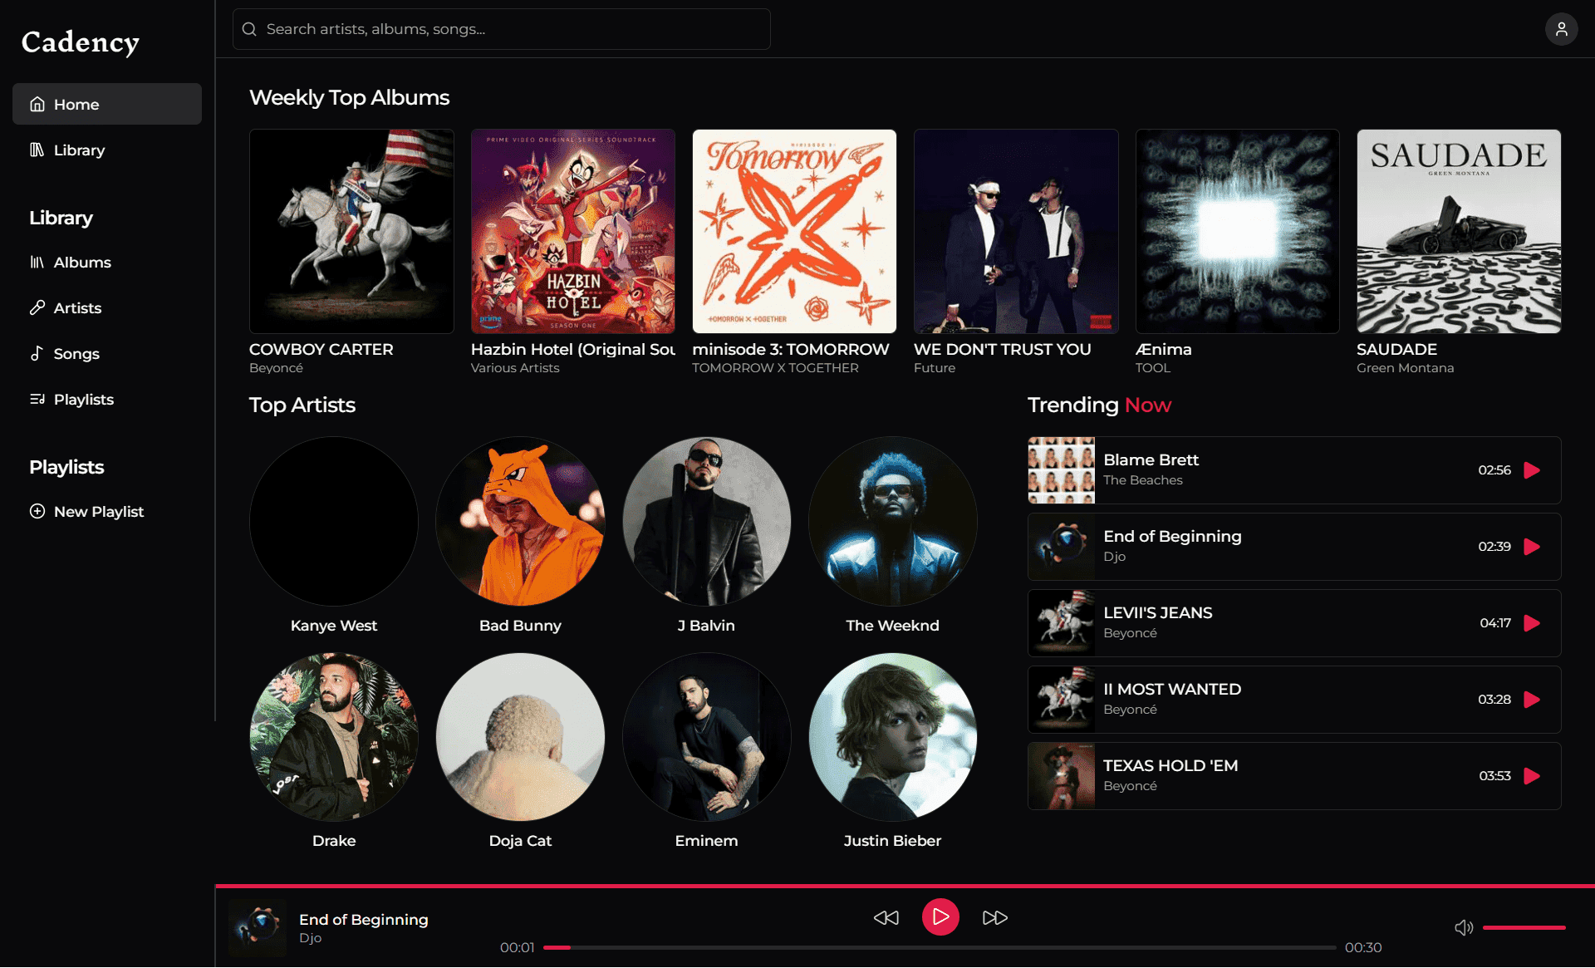
Task: Click Beyoncé under COWBOY CARTER album
Action: [x=276, y=368]
